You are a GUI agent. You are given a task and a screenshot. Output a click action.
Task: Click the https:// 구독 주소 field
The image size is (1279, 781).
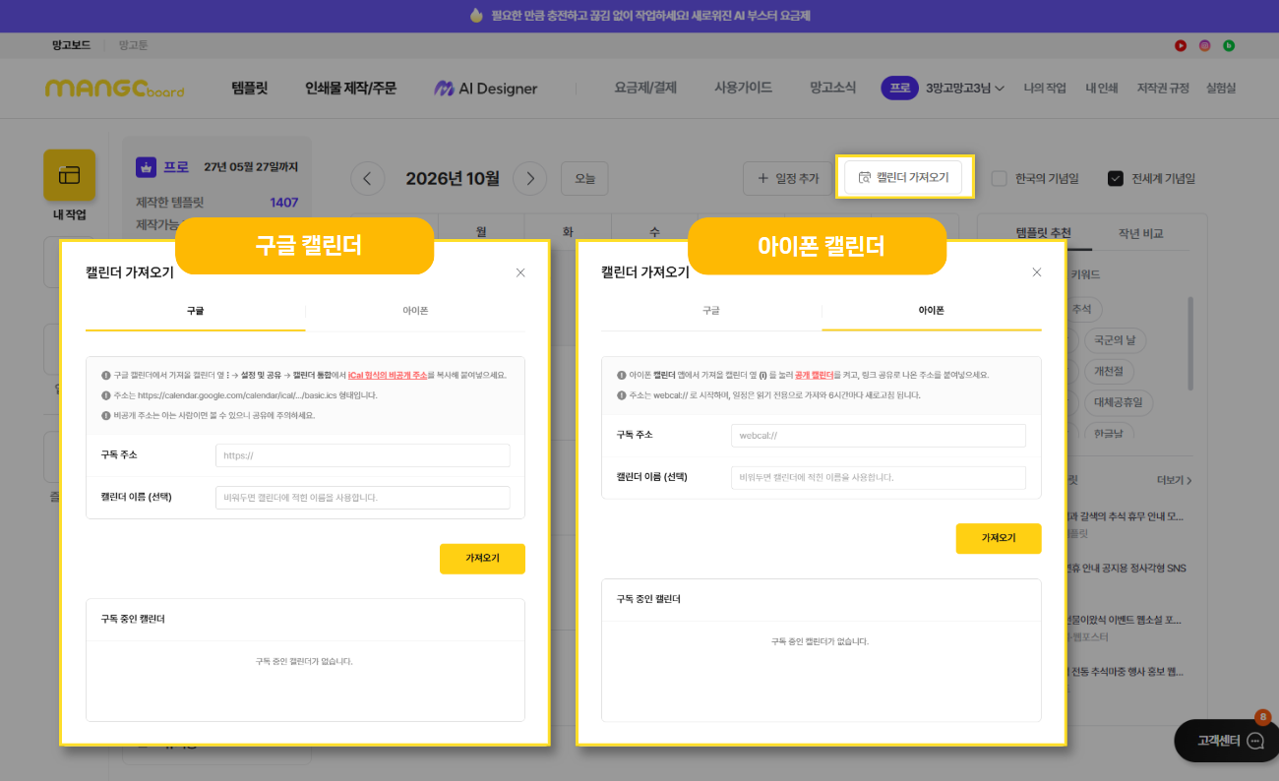(362, 455)
